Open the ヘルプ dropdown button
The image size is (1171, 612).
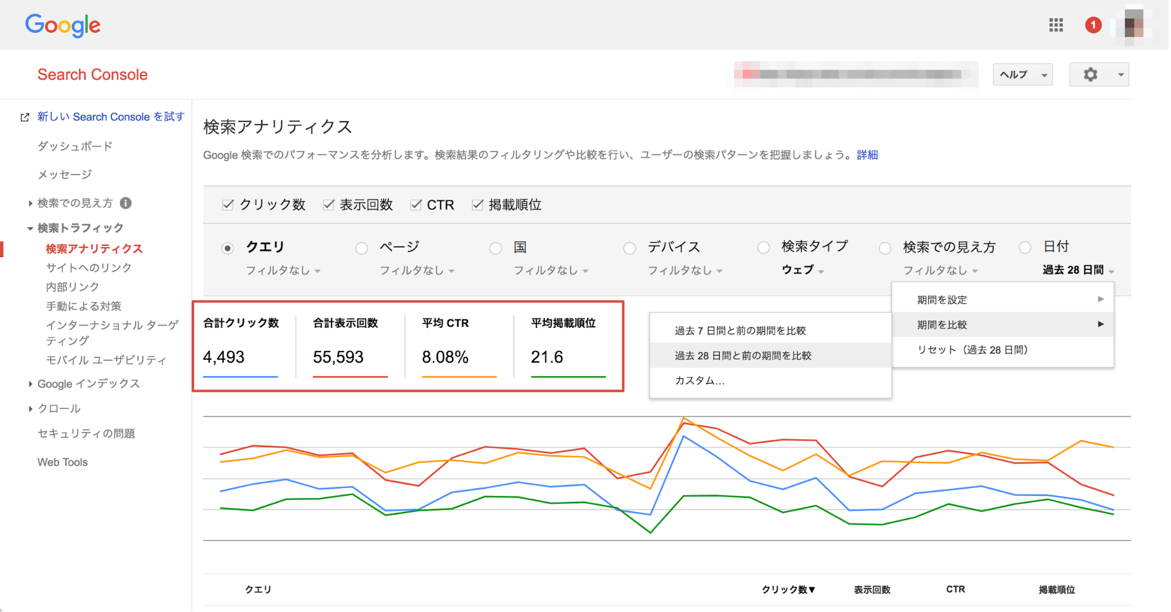tap(1022, 75)
